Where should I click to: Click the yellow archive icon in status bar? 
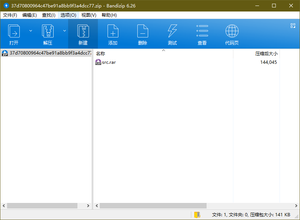(x=197, y=215)
